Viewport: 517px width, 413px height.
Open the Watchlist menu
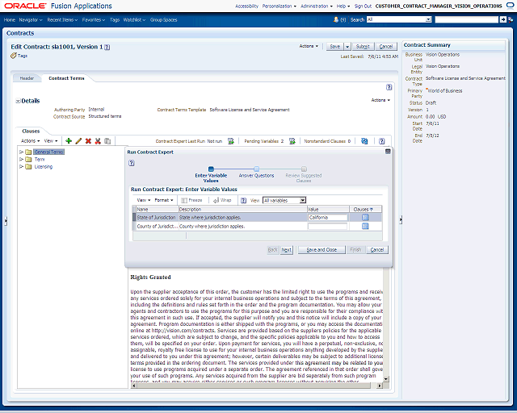(x=134, y=19)
